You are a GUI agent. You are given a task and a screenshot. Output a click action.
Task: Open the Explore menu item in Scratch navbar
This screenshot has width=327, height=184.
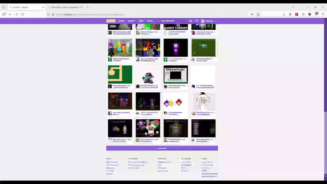(x=132, y=21)
